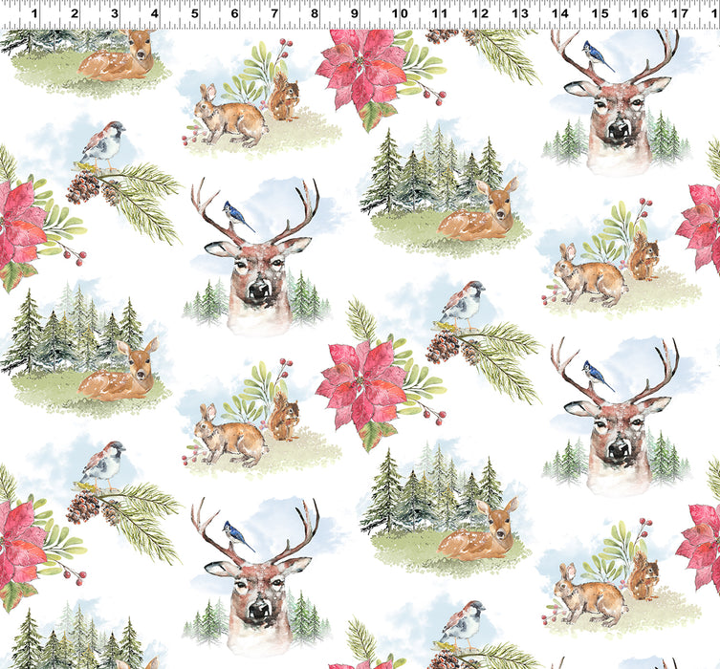Screen dimensions: 720x669
Task: Click the ruler mark labeled 3
Action: (115, 14)
